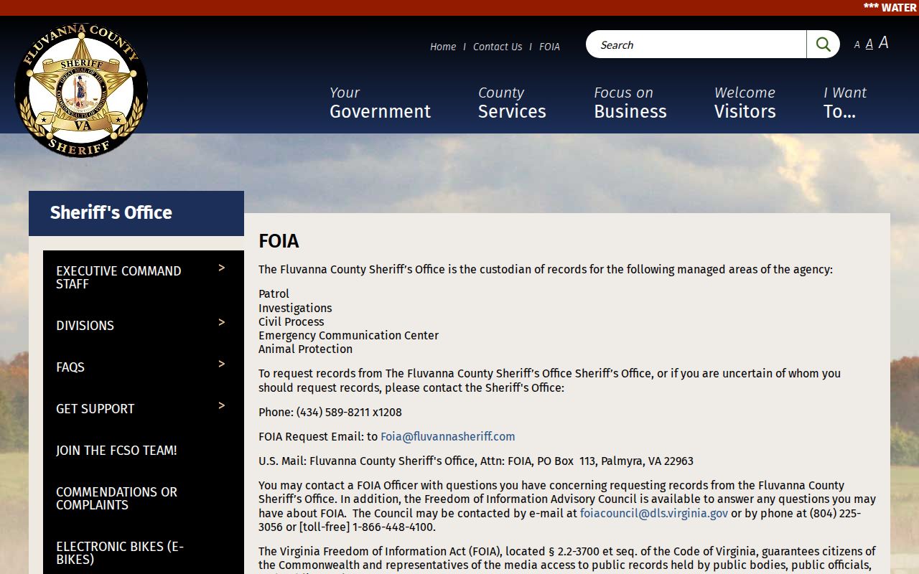Open Electronic Bikes (E-Bikes) page
This screenshot has width=919, height=574.
pos(120,553)
